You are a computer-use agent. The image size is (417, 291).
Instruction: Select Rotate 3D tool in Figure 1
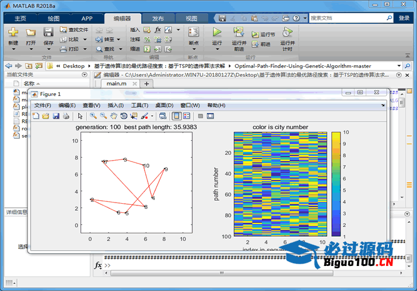[124, 116]
